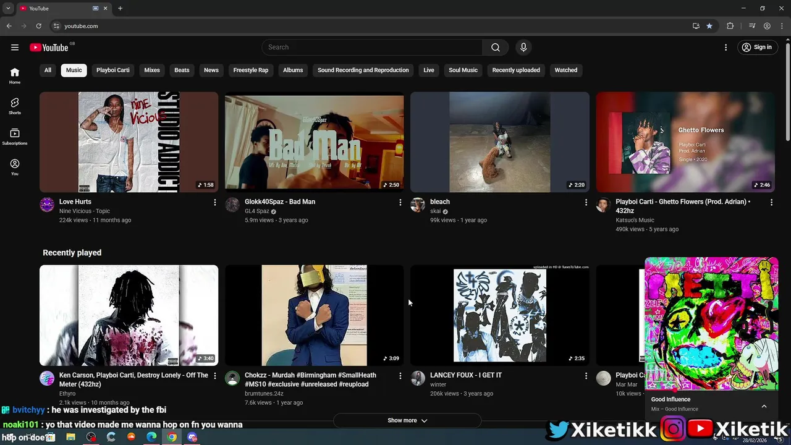This screenshot has width=791, height=445.
Task: Open Microsoft Edge from the taskbar
Action: (x=151, y=437)
